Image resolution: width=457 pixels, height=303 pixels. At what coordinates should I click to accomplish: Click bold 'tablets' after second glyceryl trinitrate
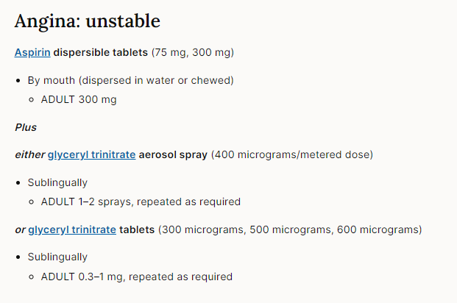137,229
